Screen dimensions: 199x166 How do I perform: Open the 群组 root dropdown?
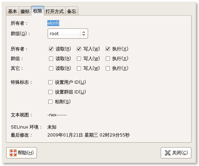click(68, 34)
